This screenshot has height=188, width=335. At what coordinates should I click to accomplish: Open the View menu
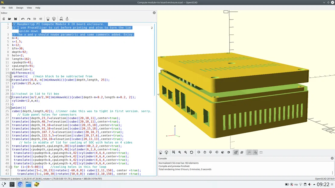[29, 8]
